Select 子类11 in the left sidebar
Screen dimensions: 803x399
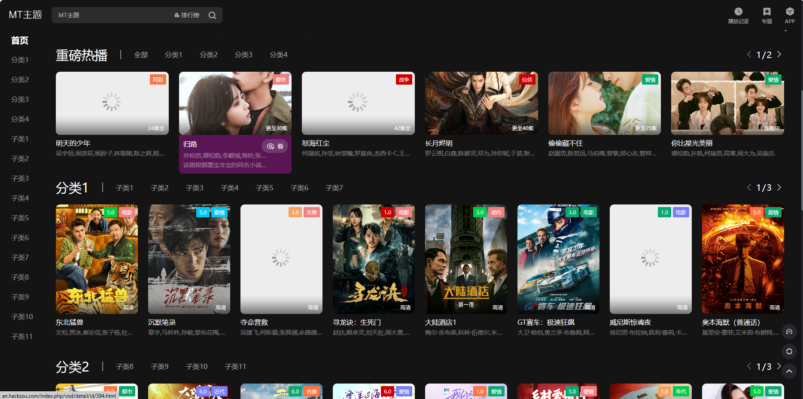pos(22,336)
